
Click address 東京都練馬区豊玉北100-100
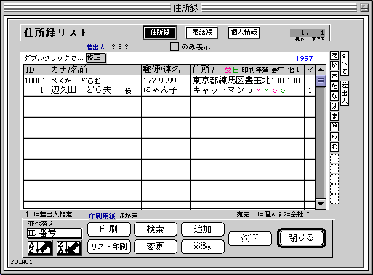(246, 81)
